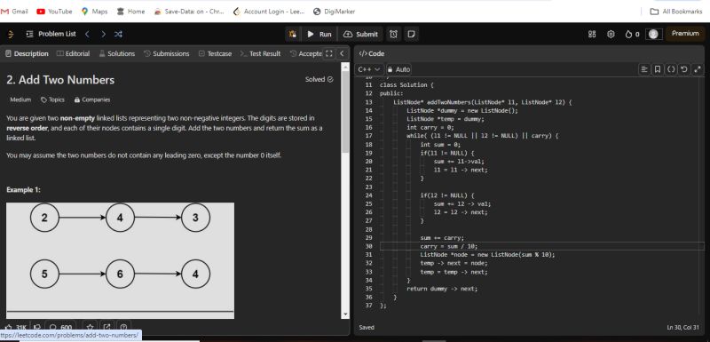710x342 pixels.
Task: Run the code
Action: [319, 34]
